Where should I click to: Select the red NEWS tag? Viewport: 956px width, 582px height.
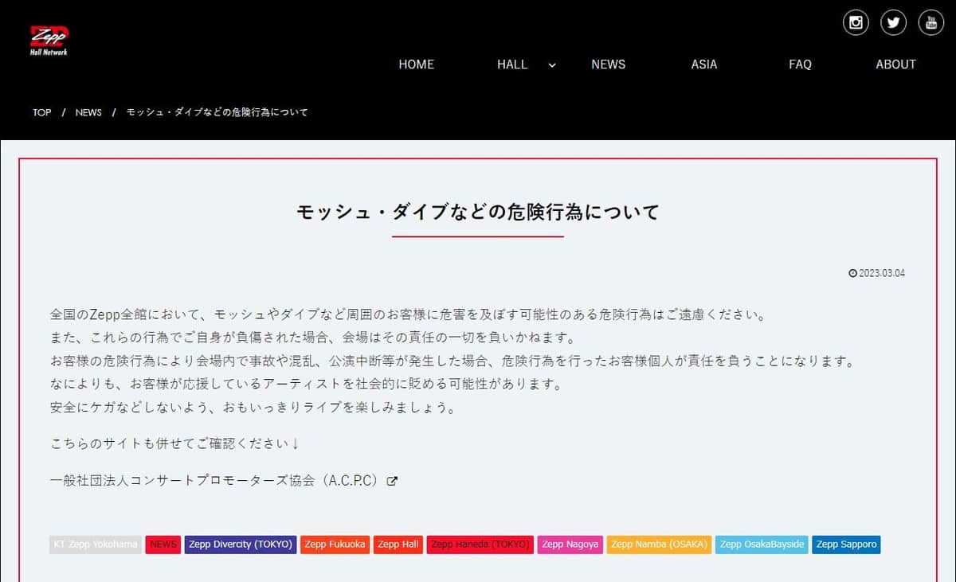coord(163,545)
